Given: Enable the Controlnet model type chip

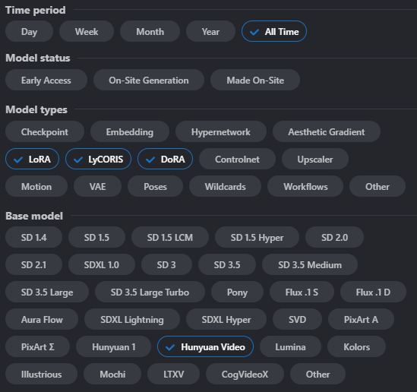Looking at the screenshot, I should coord(237,159).
